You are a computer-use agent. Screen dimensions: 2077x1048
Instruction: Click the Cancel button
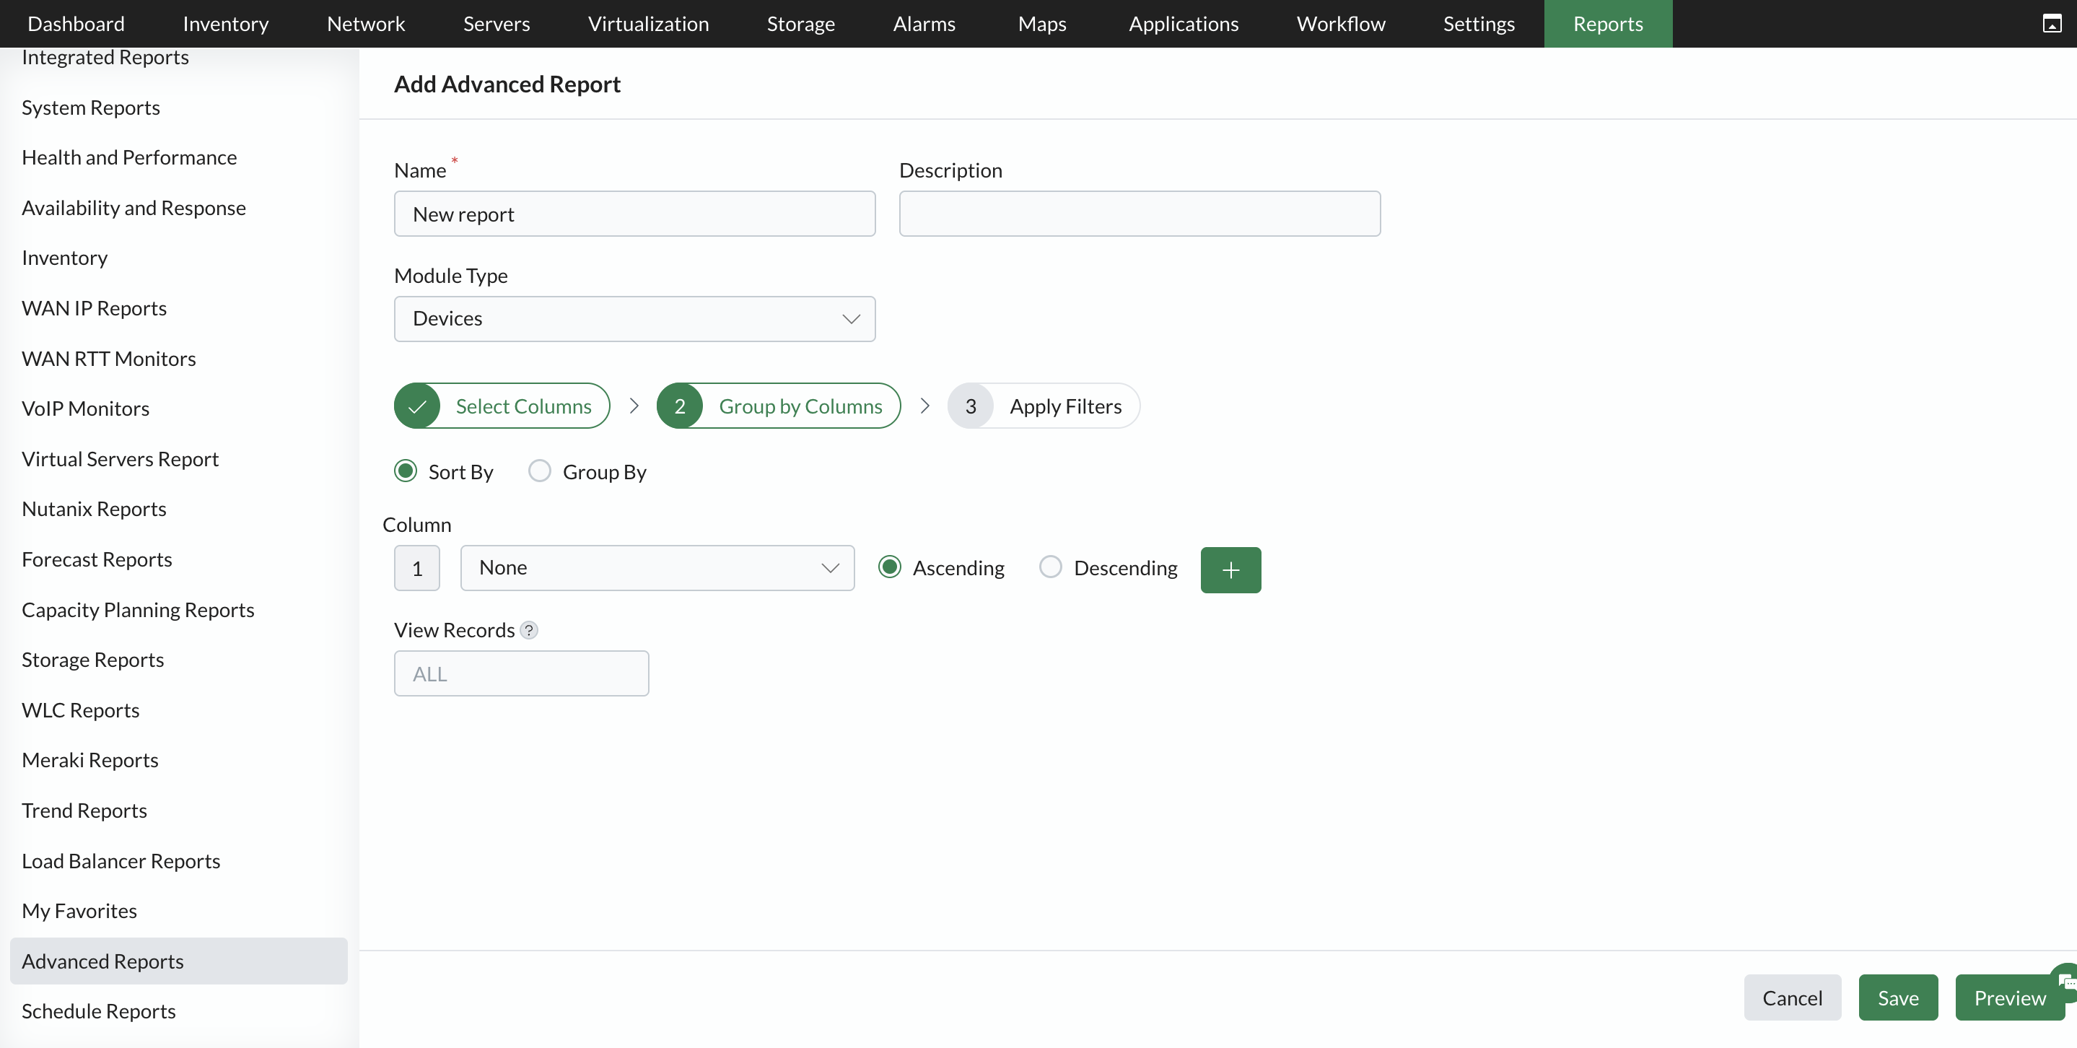click(1793, 998)
